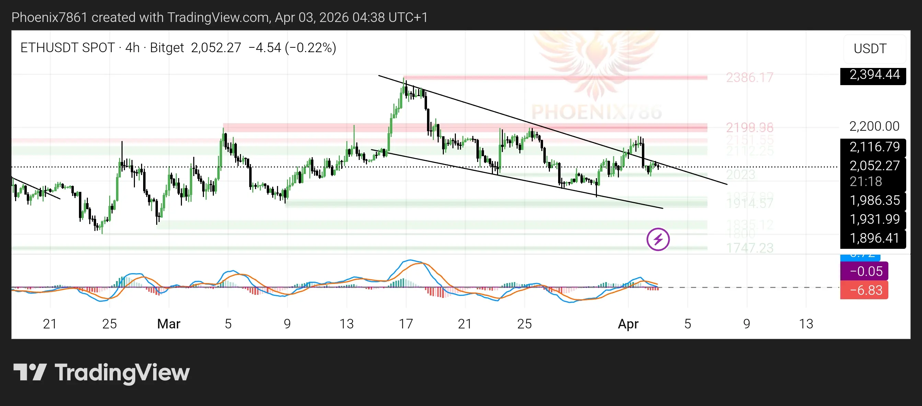Click the purple MACD value -0.05
922x406 pixels.
[x=865, y=271]
